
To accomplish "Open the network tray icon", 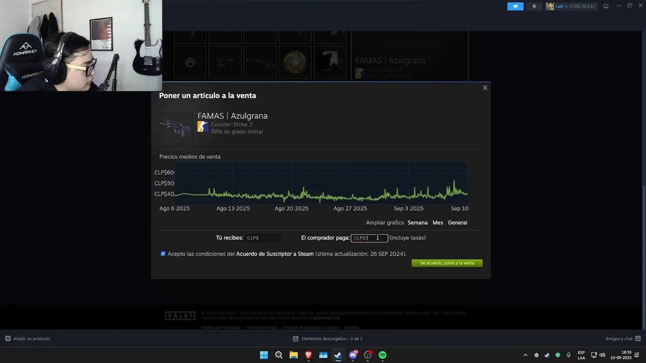I will [x=594, y=355].
